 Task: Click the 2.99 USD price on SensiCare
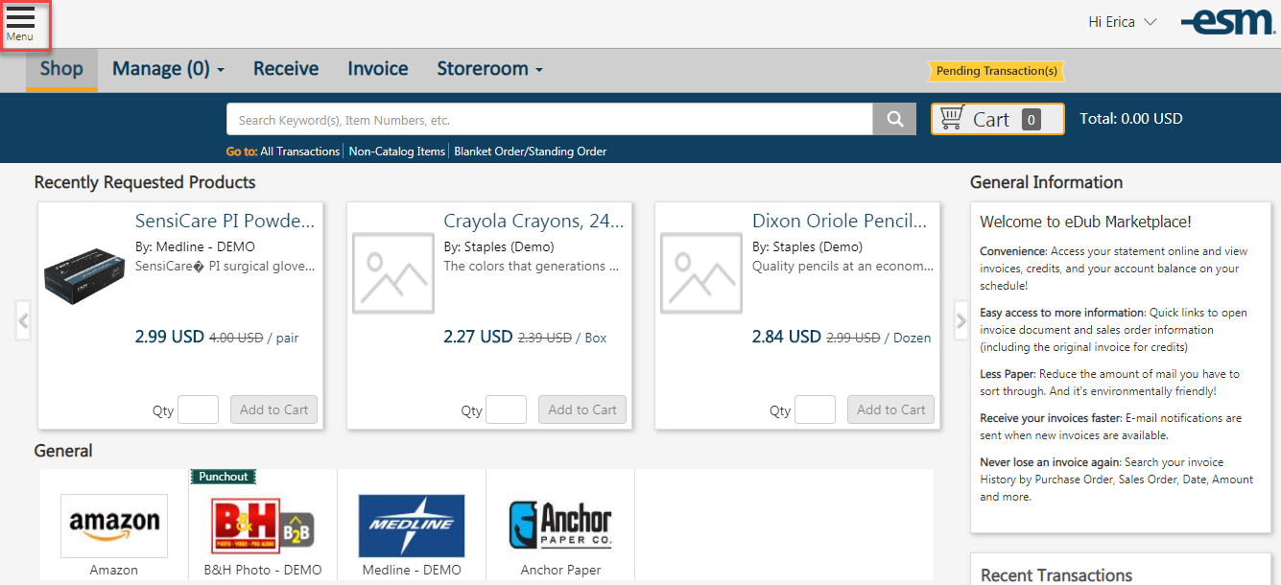point(170,337)
